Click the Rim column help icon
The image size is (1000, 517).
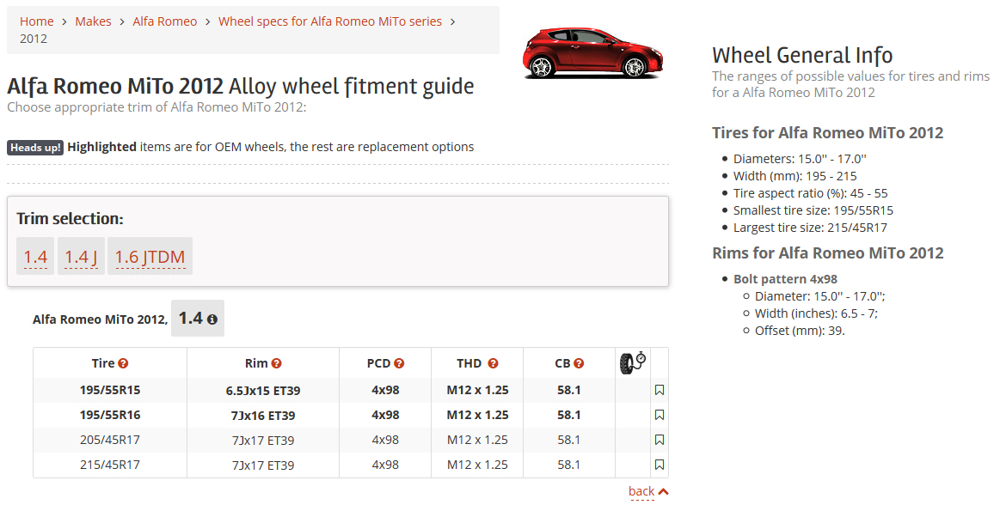coord(276,363)
